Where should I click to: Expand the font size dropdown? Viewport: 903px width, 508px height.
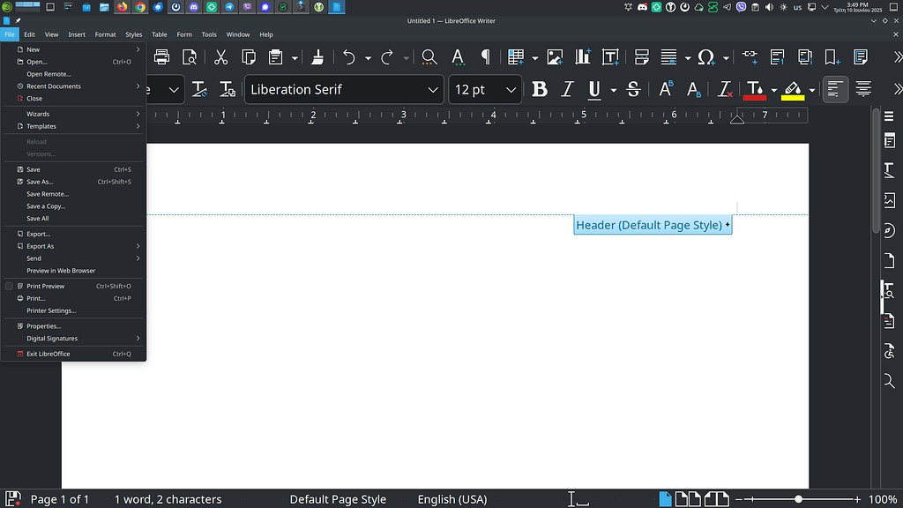tap(510, 89)
